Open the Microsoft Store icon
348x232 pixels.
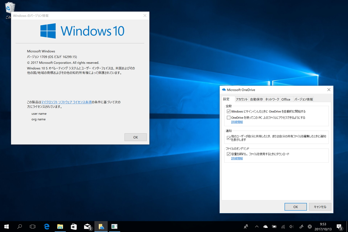(x=74, y=226)
